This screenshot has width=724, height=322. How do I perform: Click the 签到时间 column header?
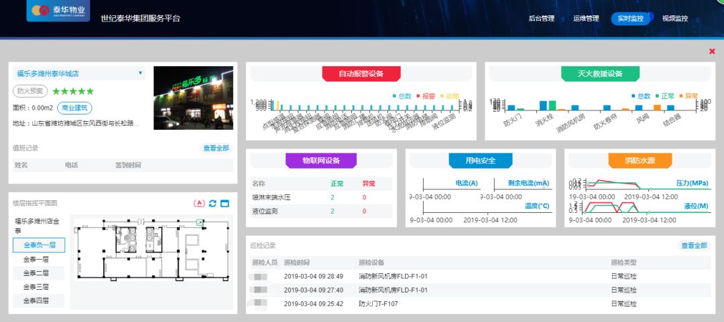tap(128, 165)
